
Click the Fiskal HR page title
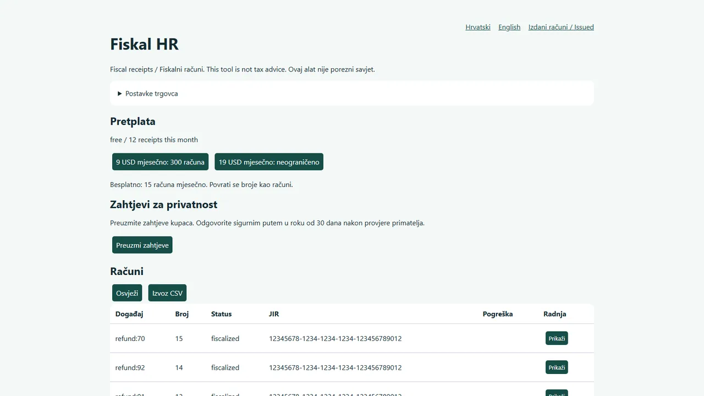click(x=144, y=44)
